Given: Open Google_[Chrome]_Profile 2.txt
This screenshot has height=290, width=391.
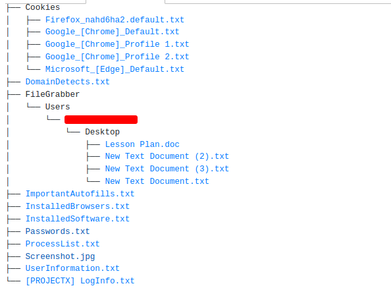Looking at the screenshot, I should click(117, 57).
